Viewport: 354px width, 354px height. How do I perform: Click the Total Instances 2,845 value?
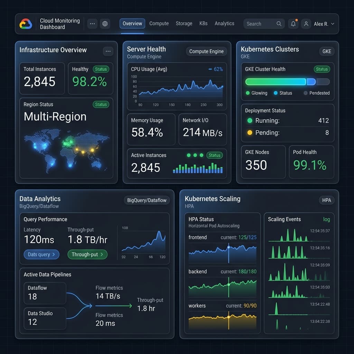click(x=39, y=82)
